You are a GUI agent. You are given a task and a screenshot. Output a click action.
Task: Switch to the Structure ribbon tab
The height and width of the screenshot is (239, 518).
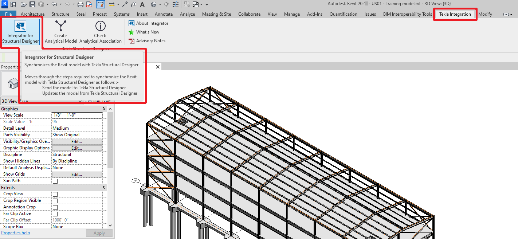pyautogui.click(x=60, y=14)
